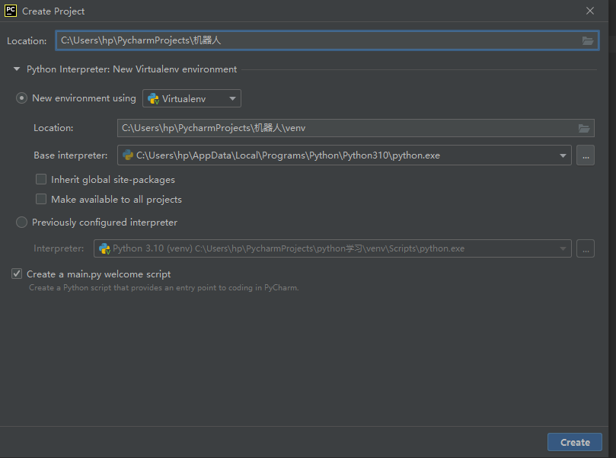Check Make available to all projects
Viewport: 616px width, 458px height.
tap(41, 200)
